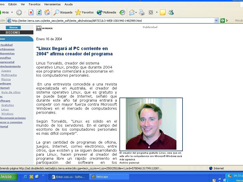Screen dimensions: 243x182
Task: Click the Música sidebar link
Action: click(6, 79)
